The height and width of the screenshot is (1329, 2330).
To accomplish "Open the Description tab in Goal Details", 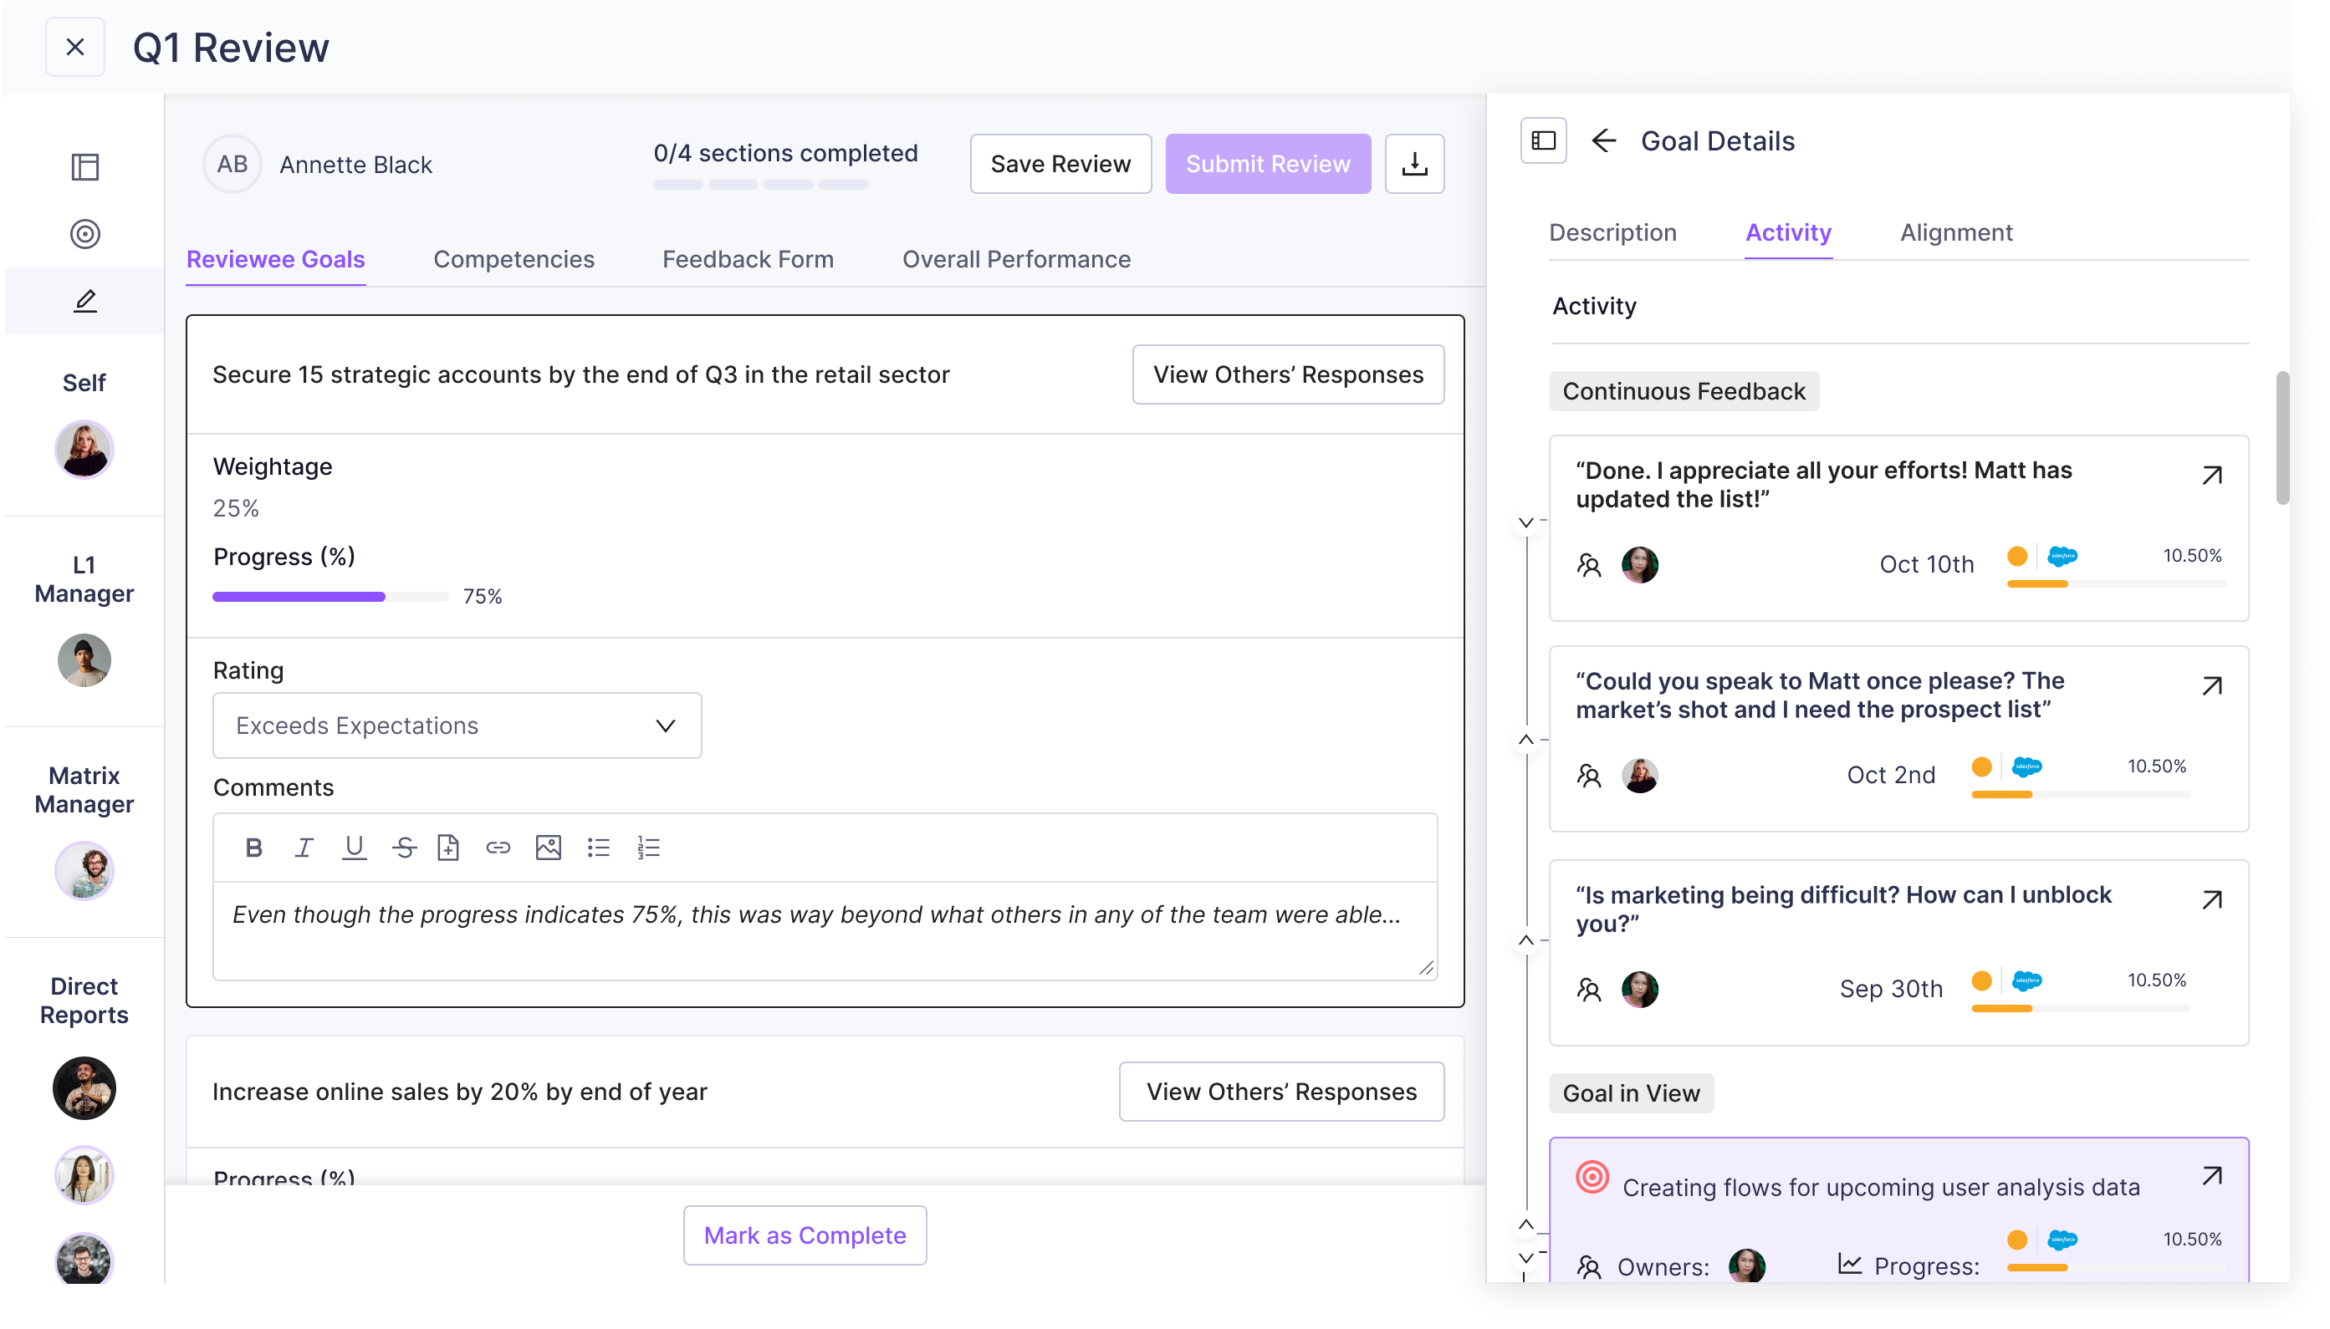I will [1612, 232].
